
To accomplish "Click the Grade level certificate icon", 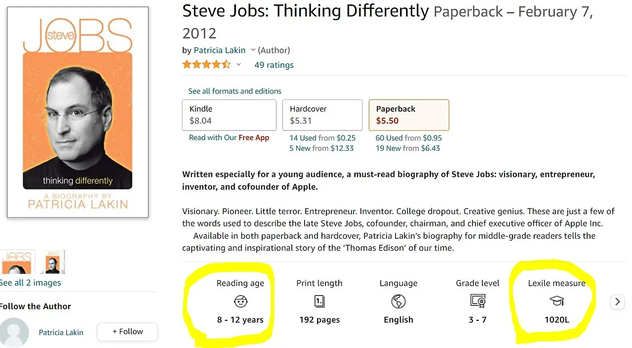I will coord(477,301).
